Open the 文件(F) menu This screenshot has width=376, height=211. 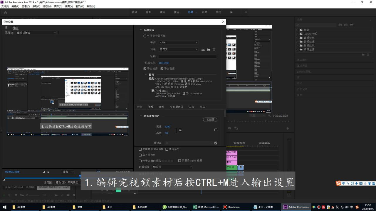coord(5,6)
